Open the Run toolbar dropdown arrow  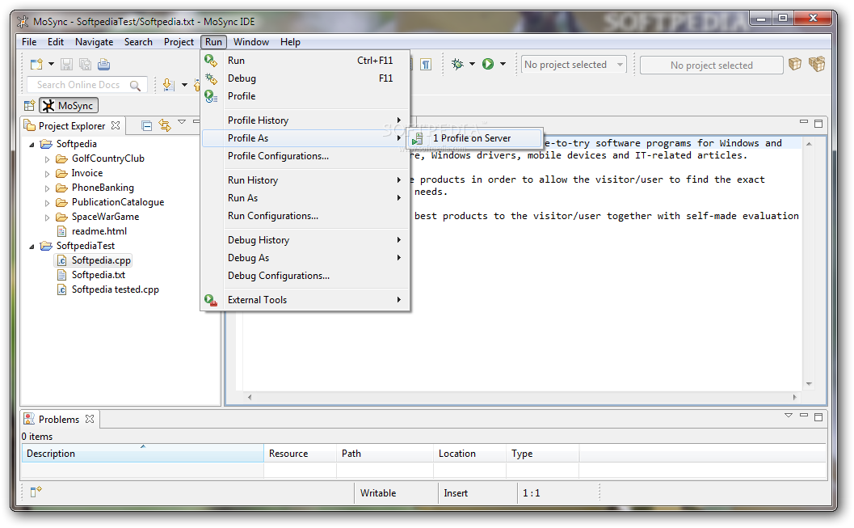pyautogui.click(x=503, y=65)
